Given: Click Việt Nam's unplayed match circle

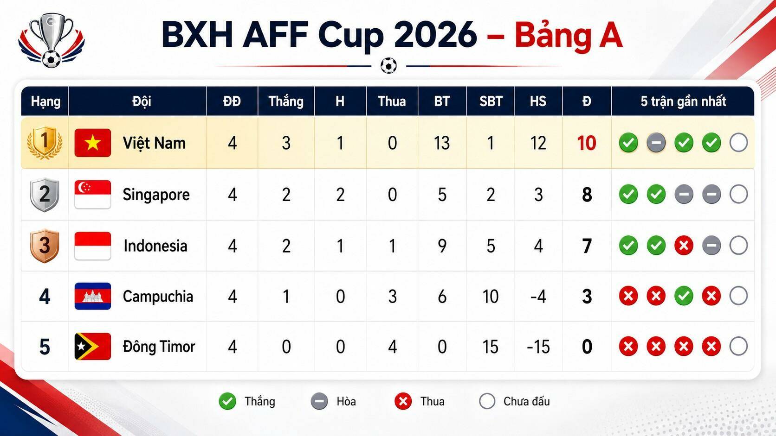Looking at the screenshot, I should coord(738,143).
